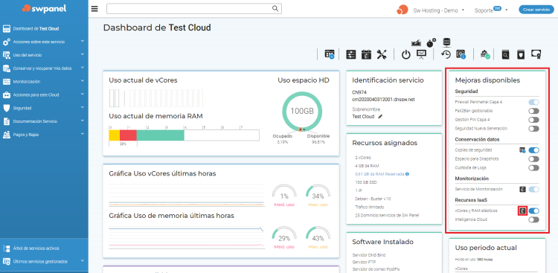Click the blue Soporte notification badge
The height and width of the screenshot is (273, 558).
pos(497,8)
